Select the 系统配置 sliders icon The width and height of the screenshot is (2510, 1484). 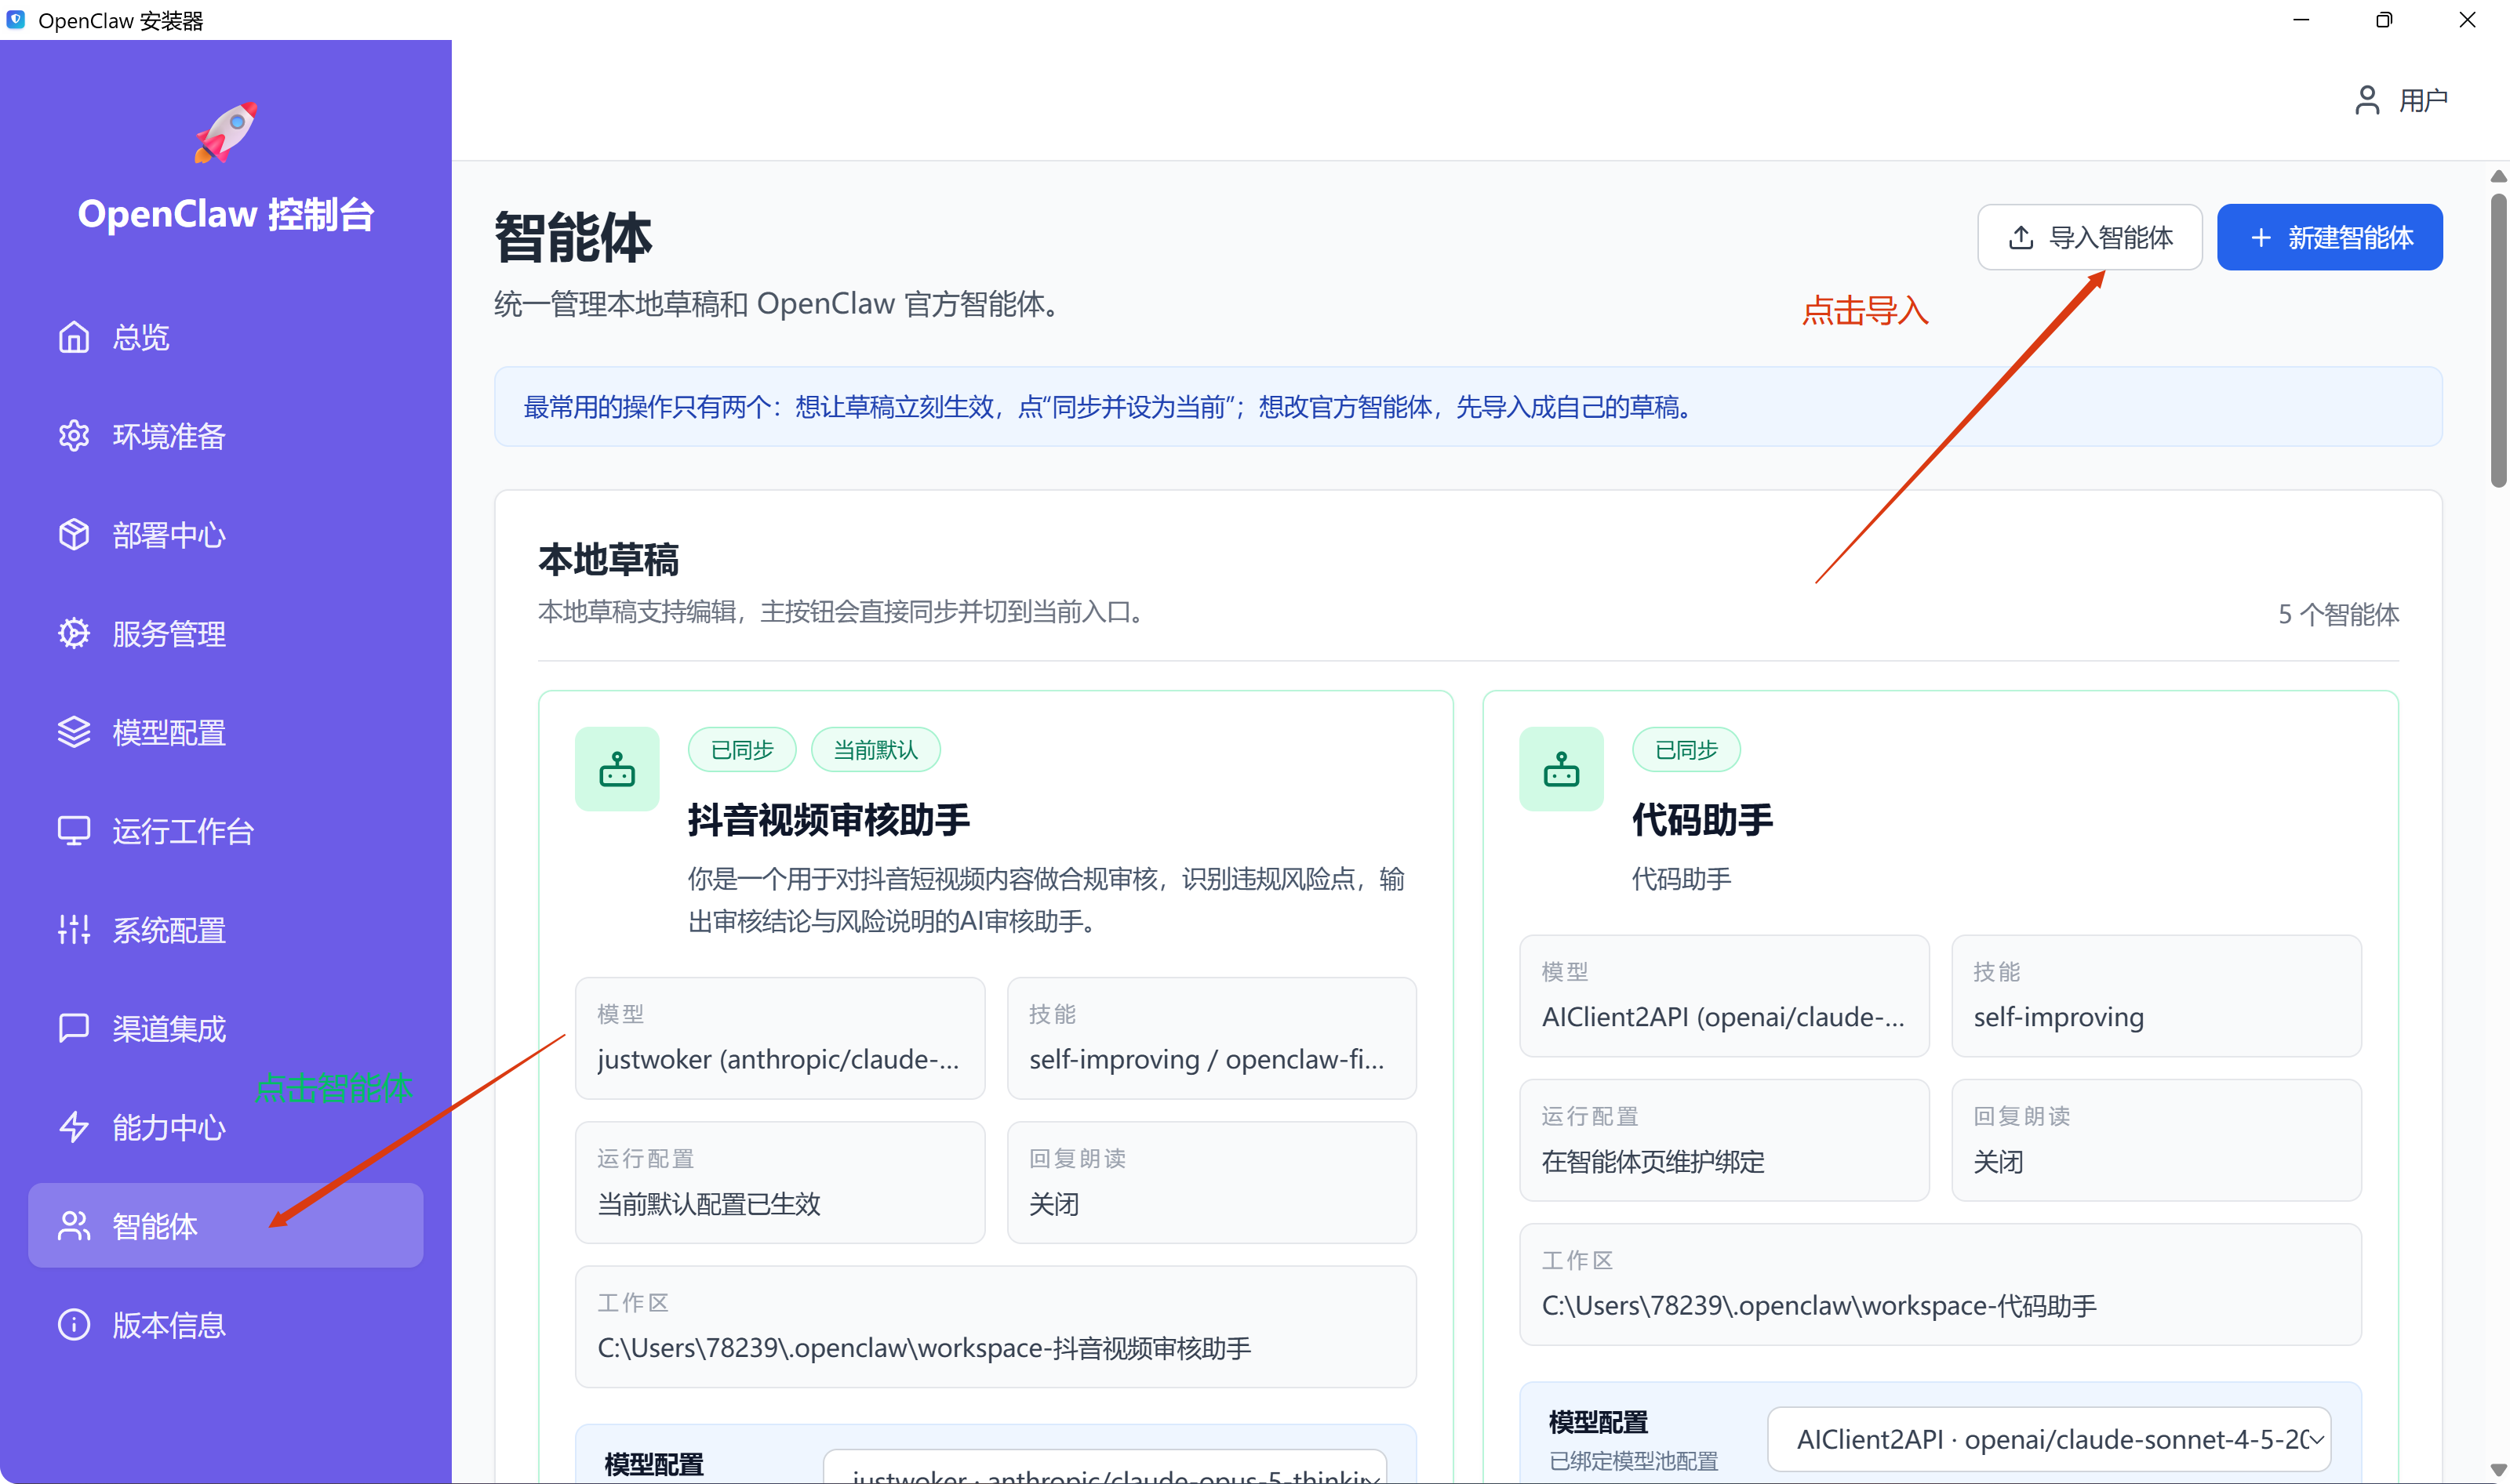point(73,930)
